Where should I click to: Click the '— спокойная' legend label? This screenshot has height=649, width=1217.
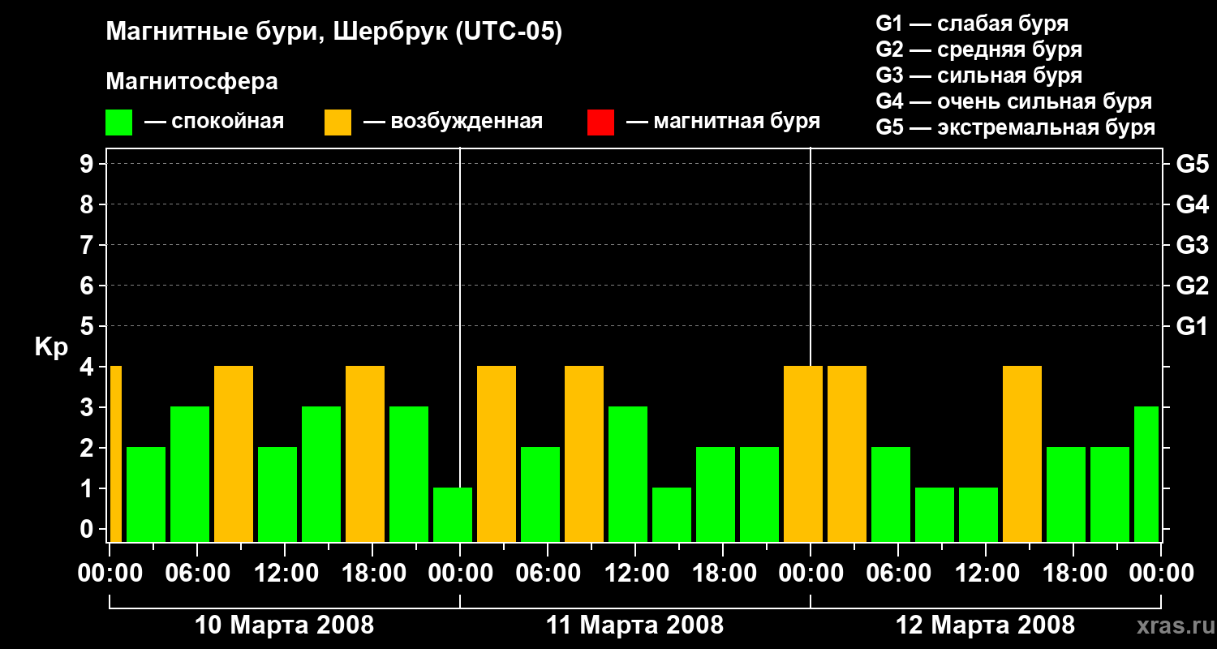click(x=214, y=122)
